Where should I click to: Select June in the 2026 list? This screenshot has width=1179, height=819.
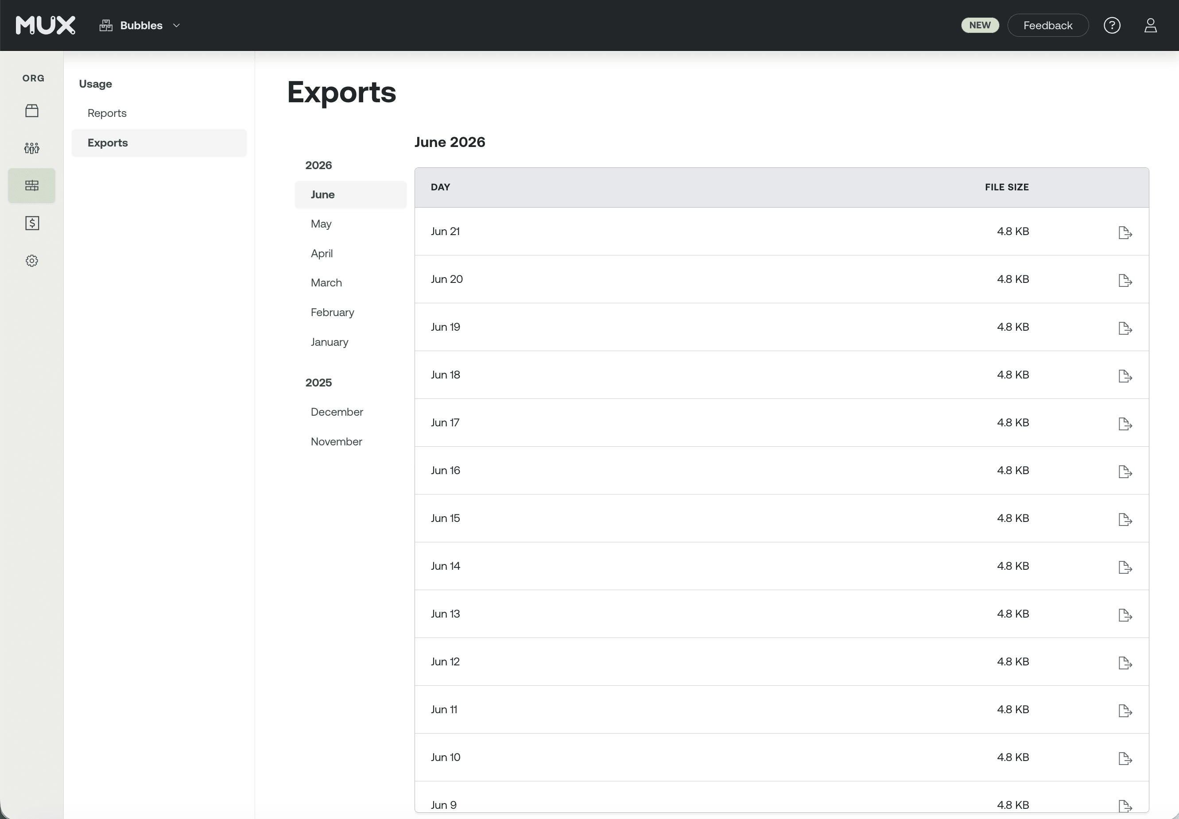pyautogui.click(x=351, y=194)
